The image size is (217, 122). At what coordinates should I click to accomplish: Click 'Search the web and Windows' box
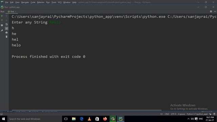pos(35,119)
